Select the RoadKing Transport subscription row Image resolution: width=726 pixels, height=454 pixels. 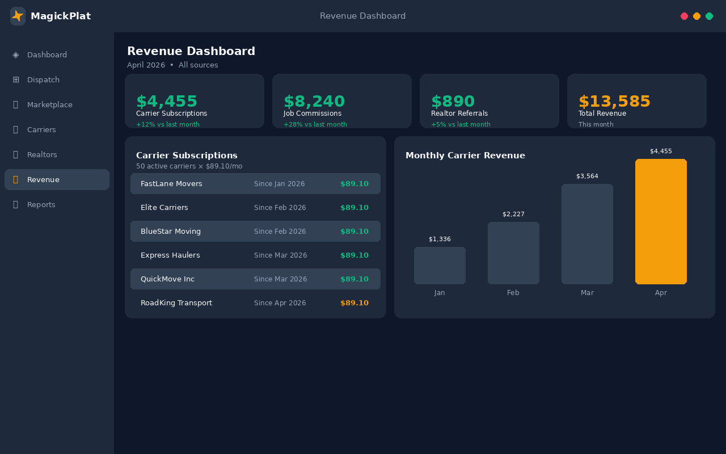[255, 303]
